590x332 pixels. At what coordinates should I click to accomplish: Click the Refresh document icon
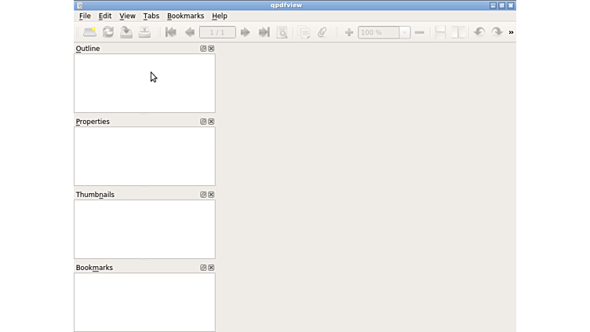tap(108, 32)
